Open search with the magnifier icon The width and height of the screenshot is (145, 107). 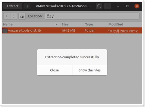click(99, 6)
